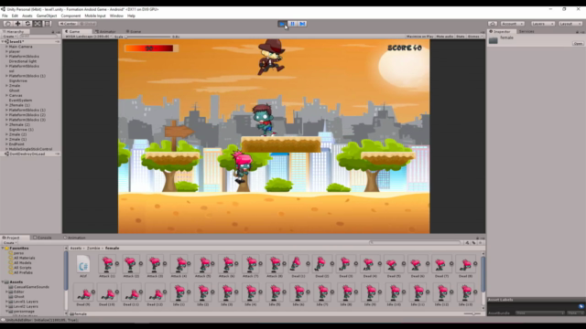The image size is (586, 329).
Task: Adjust the Game view Scale slider
Action: click(x=148, y=37)
